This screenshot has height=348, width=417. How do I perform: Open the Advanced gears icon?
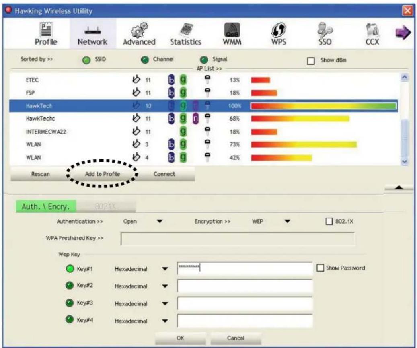coord(139,30)
